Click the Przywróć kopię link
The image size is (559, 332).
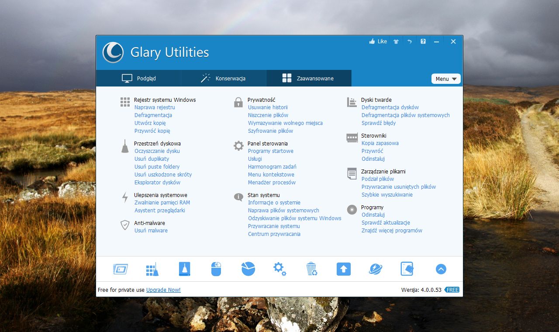coord(152,131)
